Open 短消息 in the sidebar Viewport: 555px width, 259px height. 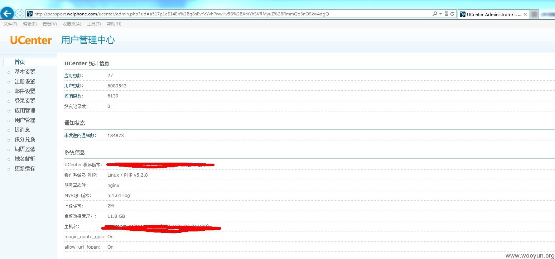click(22, 130)
